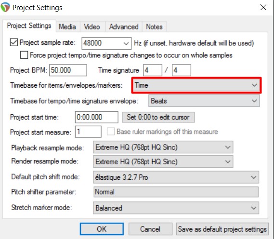The width and height of the screenshot is (274, 239).
Task: Expand the Playback resample mode dropdown
Action: click(x=163, y=147)
